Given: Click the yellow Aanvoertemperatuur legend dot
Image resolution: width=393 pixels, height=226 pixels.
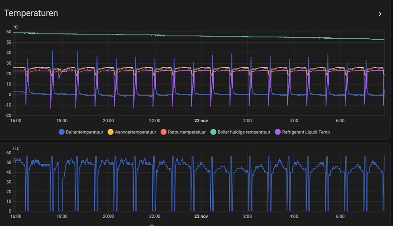Looking at the screenshot, I should click(111, 132).
